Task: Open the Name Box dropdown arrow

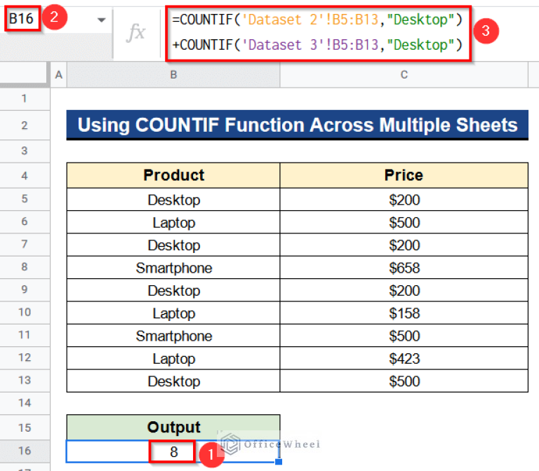Action: (x=101, y=20)
